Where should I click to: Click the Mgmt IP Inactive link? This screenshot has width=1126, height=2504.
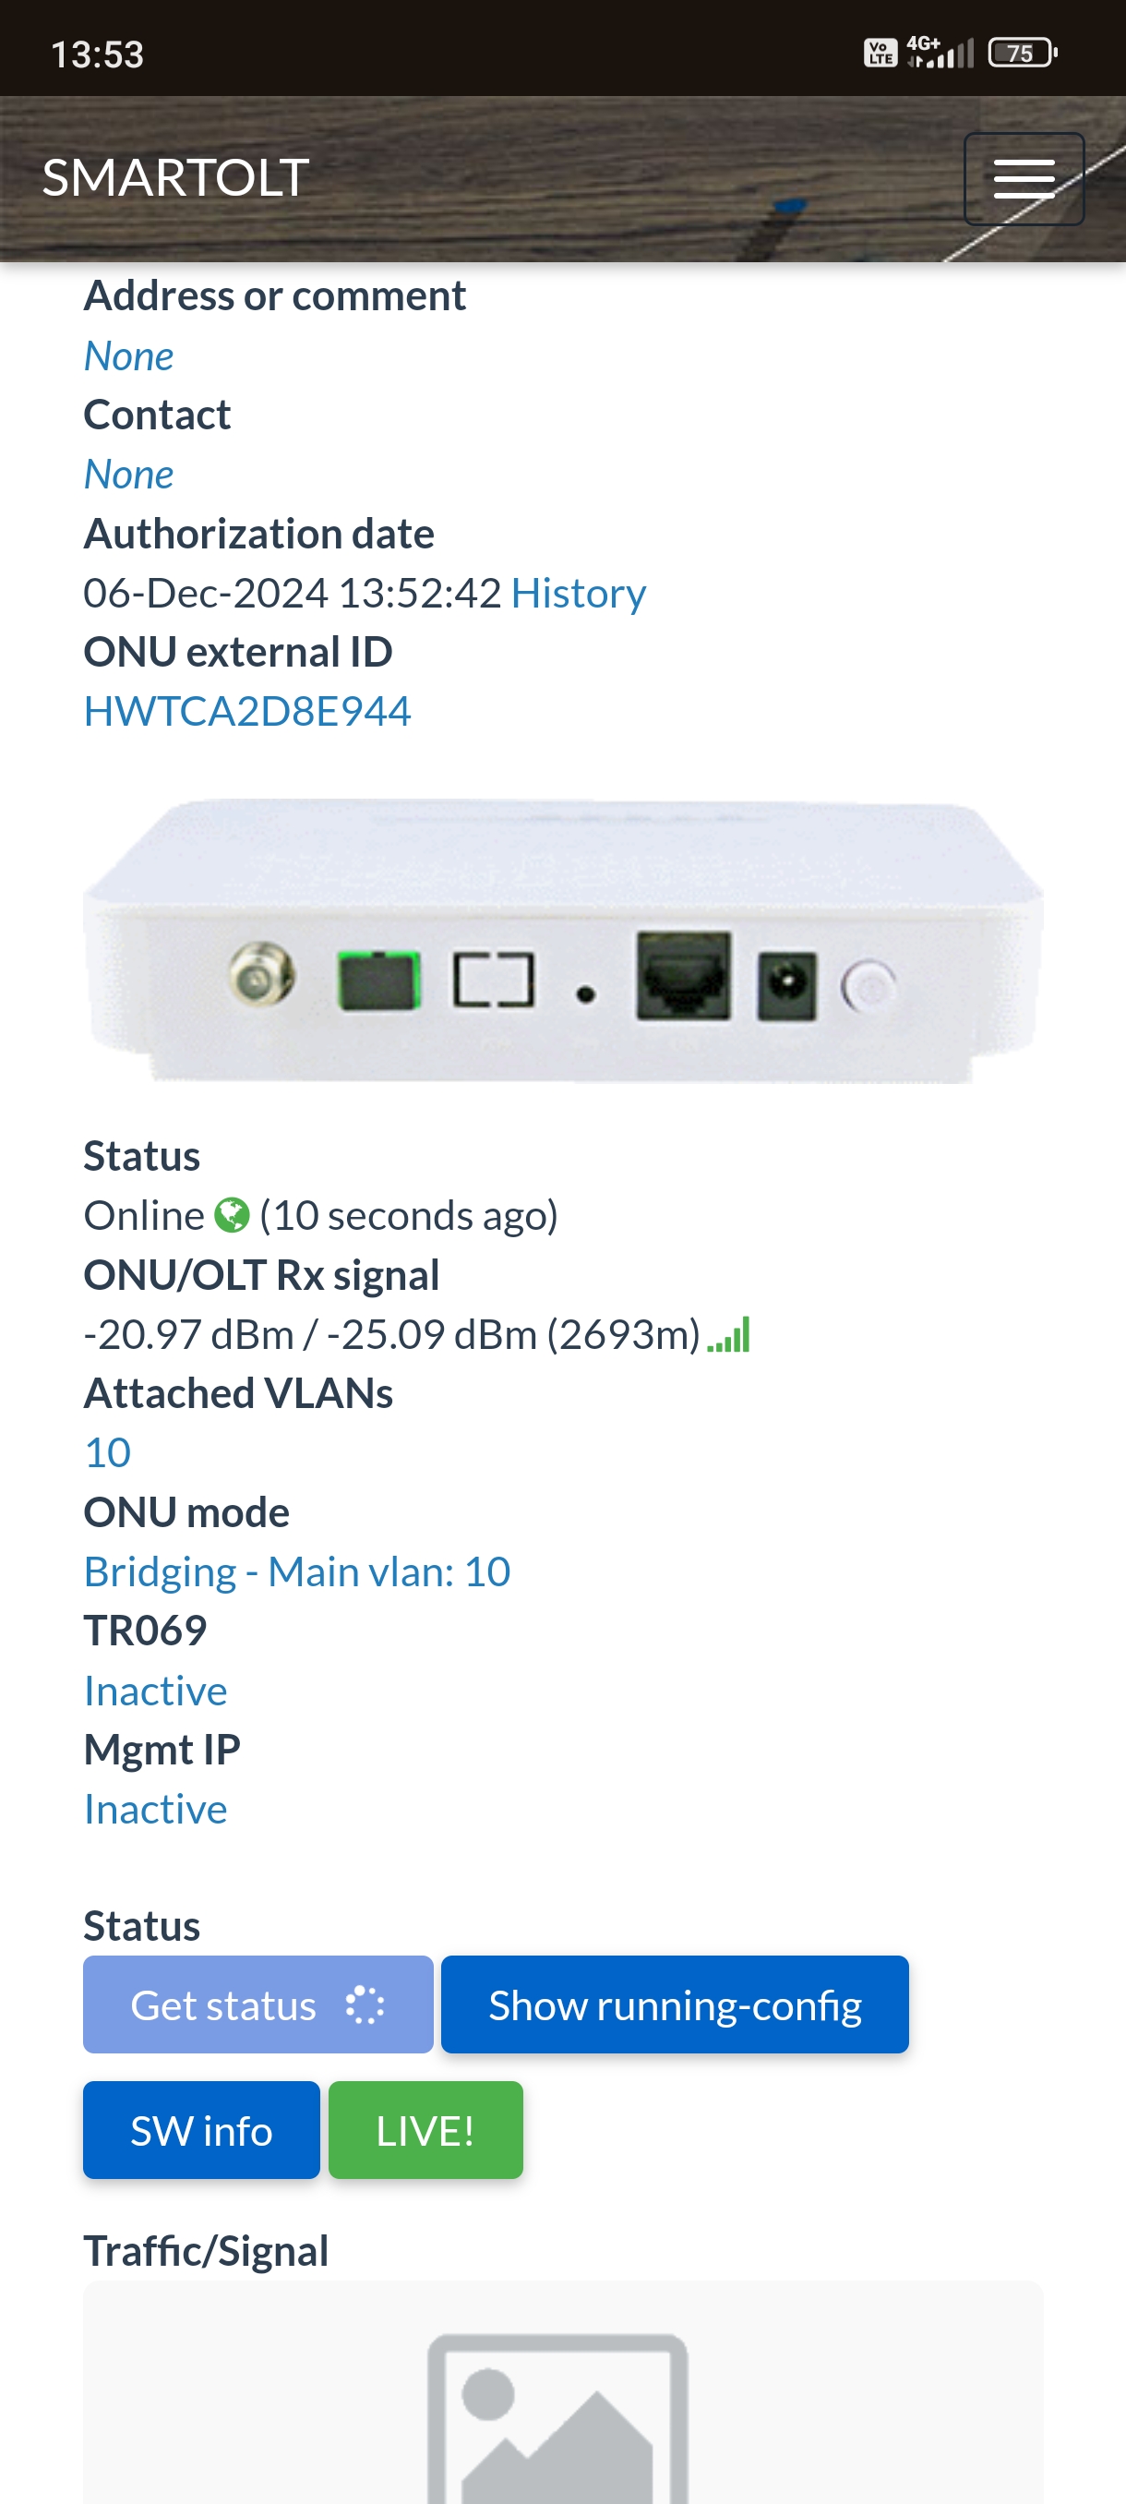155,1809
